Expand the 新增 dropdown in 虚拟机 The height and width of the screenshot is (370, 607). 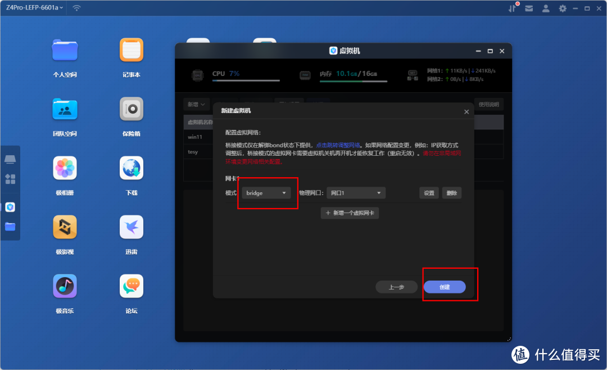[196, 105]
